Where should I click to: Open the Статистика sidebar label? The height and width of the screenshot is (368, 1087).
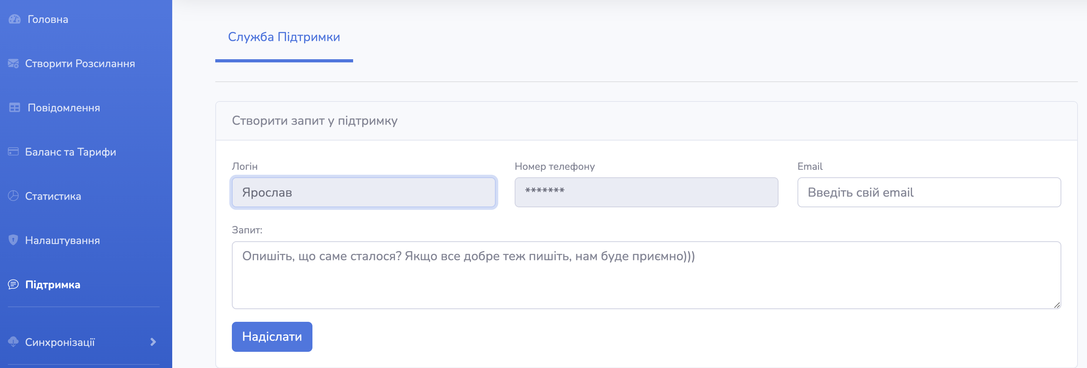pos(53,196)
